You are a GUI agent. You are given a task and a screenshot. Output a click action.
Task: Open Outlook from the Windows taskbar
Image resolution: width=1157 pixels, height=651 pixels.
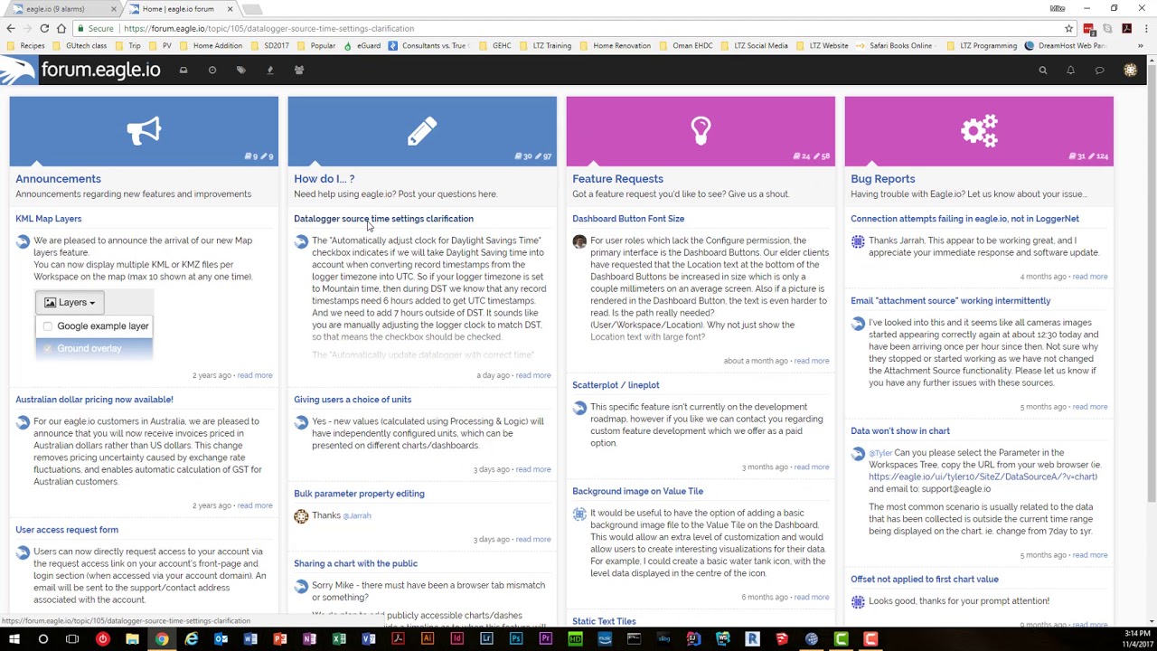click(221, 639)
